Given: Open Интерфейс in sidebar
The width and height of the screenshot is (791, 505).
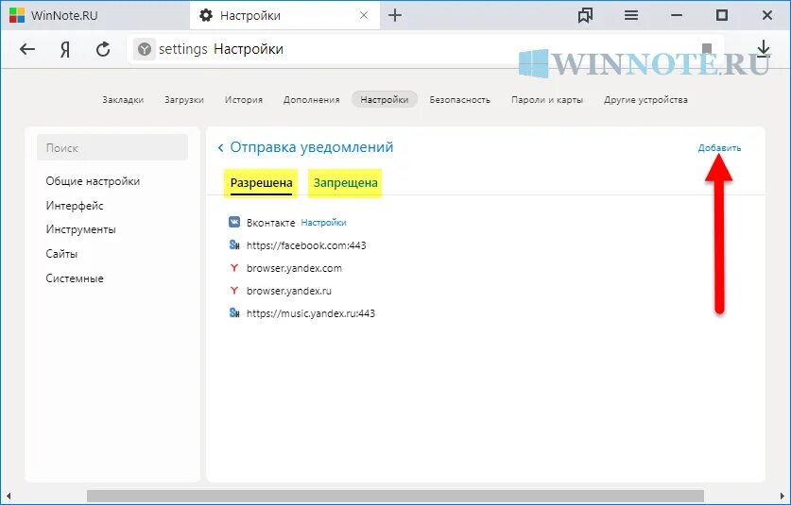Looking at the screenshot, I should pyautogui.click(x=75, y=206).
